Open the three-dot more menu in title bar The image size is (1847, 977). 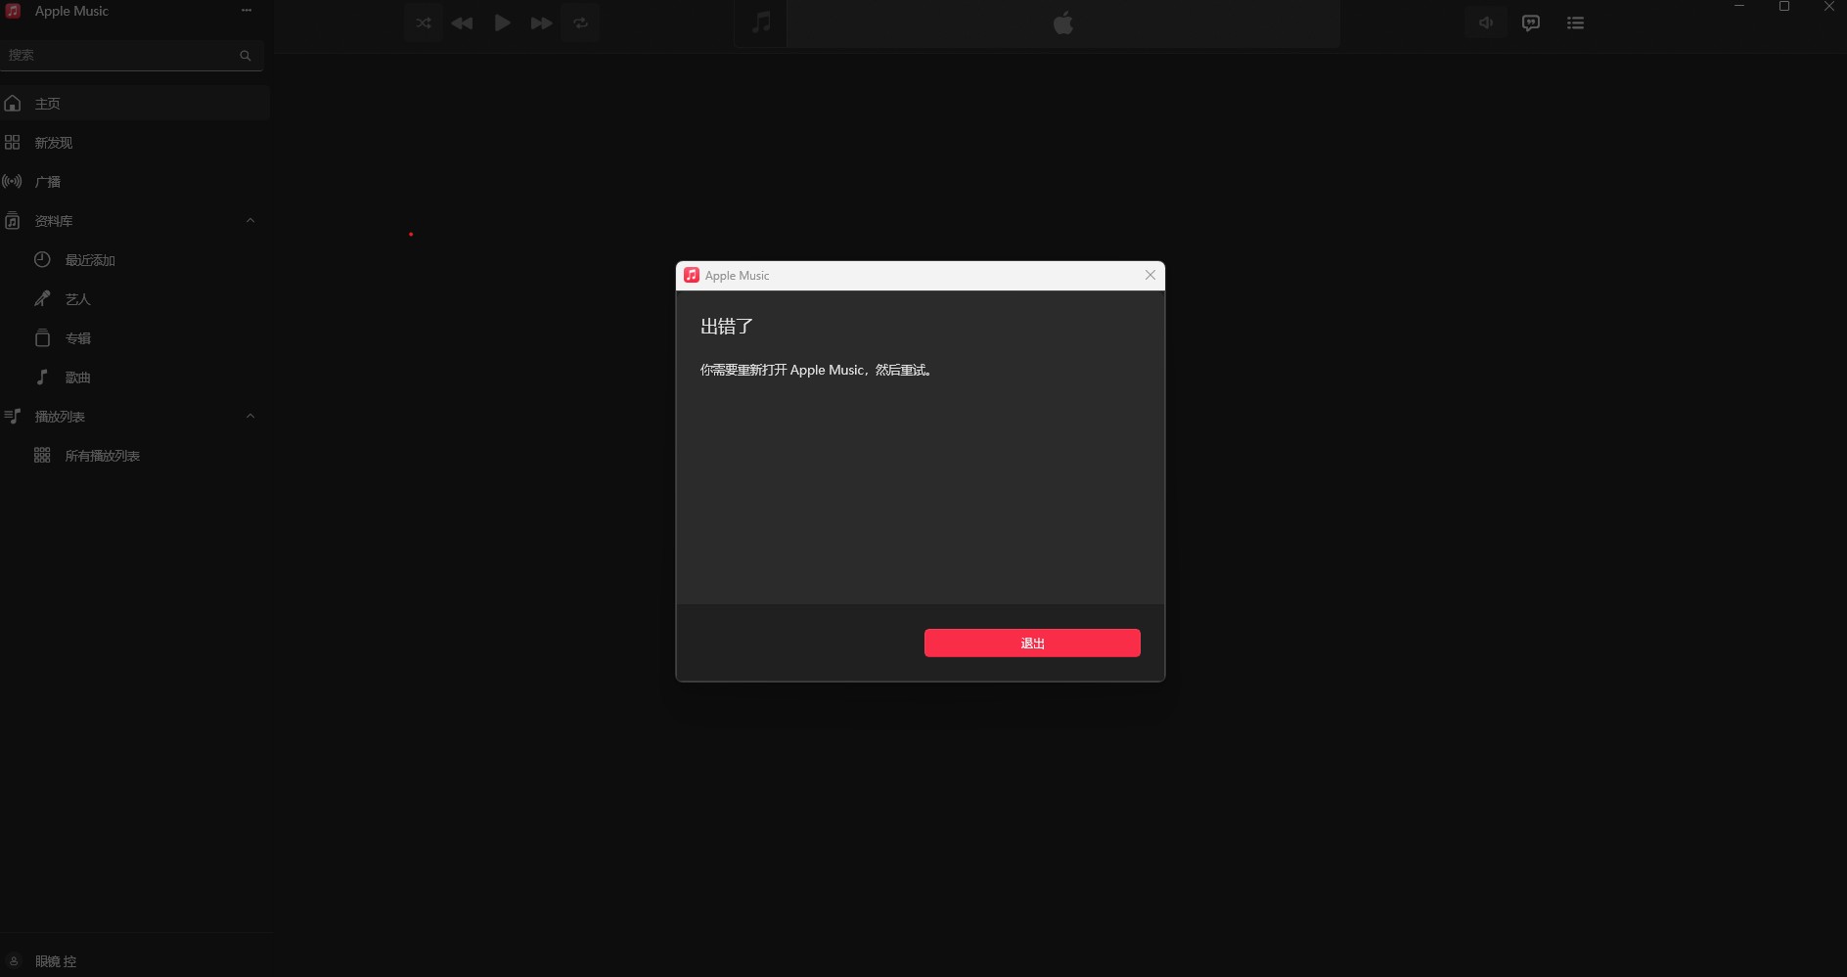point(247,11)
